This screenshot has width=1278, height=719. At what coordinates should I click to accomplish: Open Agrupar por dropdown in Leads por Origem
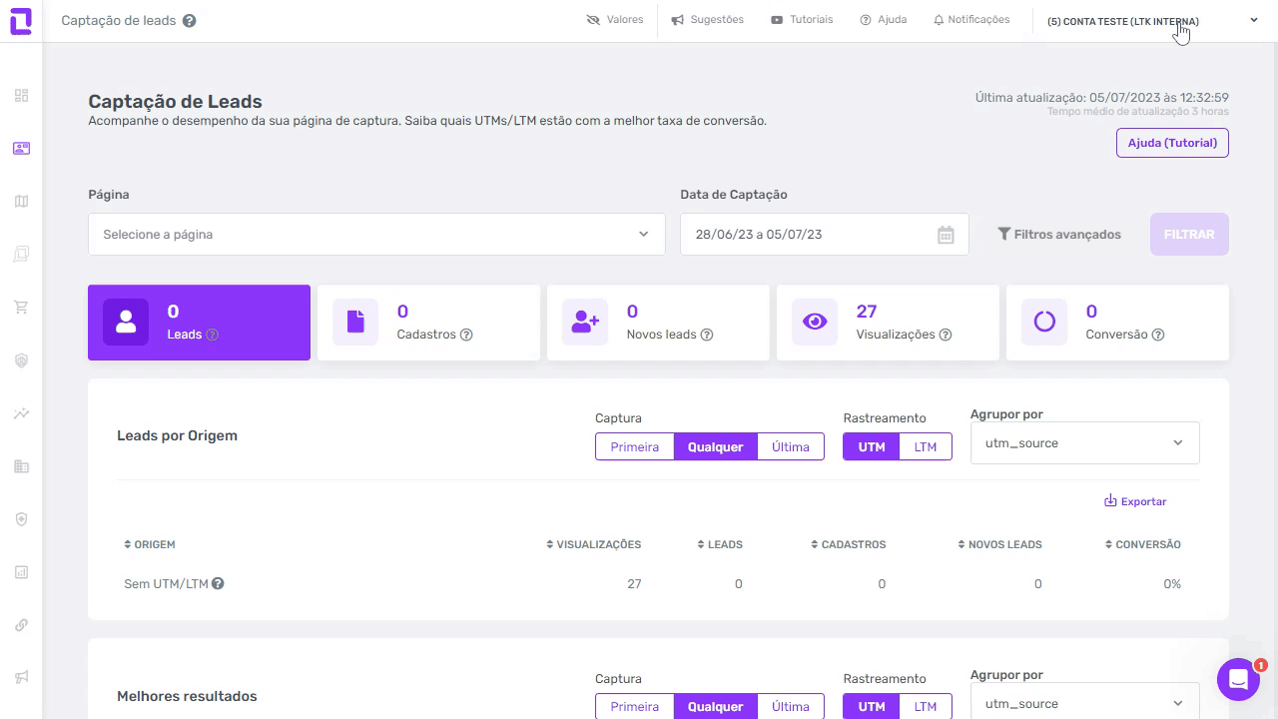click(x=1084, y=442)
